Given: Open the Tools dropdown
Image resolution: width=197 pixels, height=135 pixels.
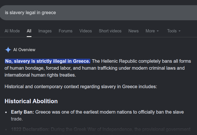Looking at the screenshot, I should coord(174,31).
